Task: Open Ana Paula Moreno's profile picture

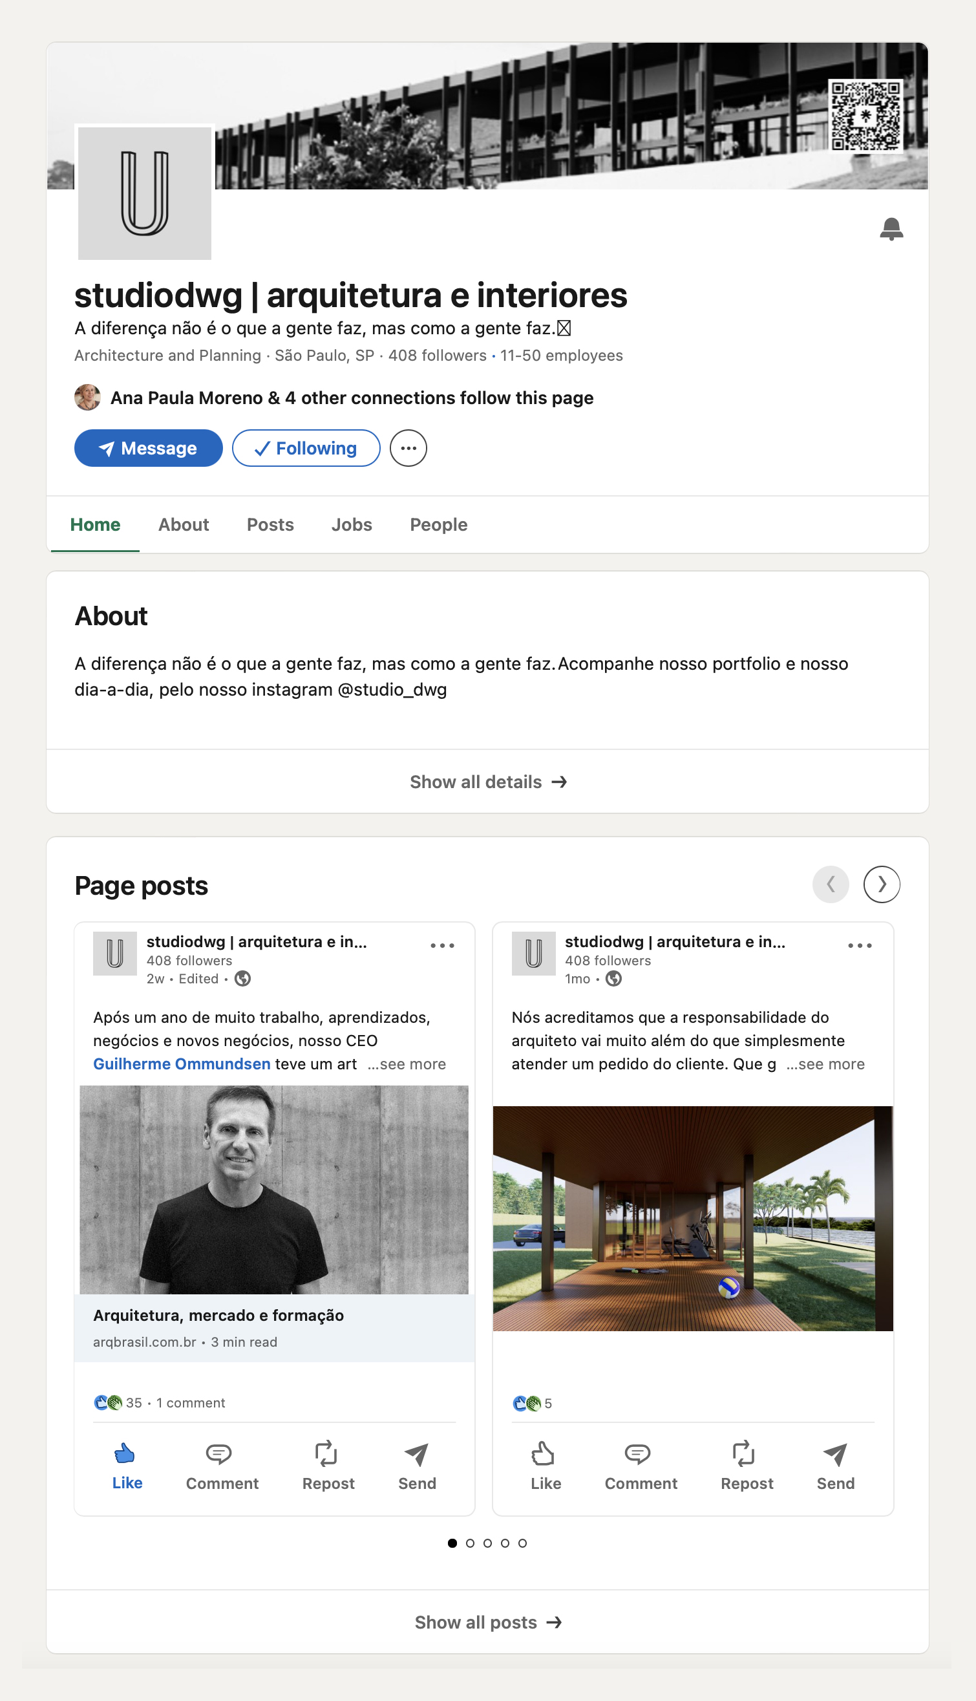Action: (x=87, y=398)
